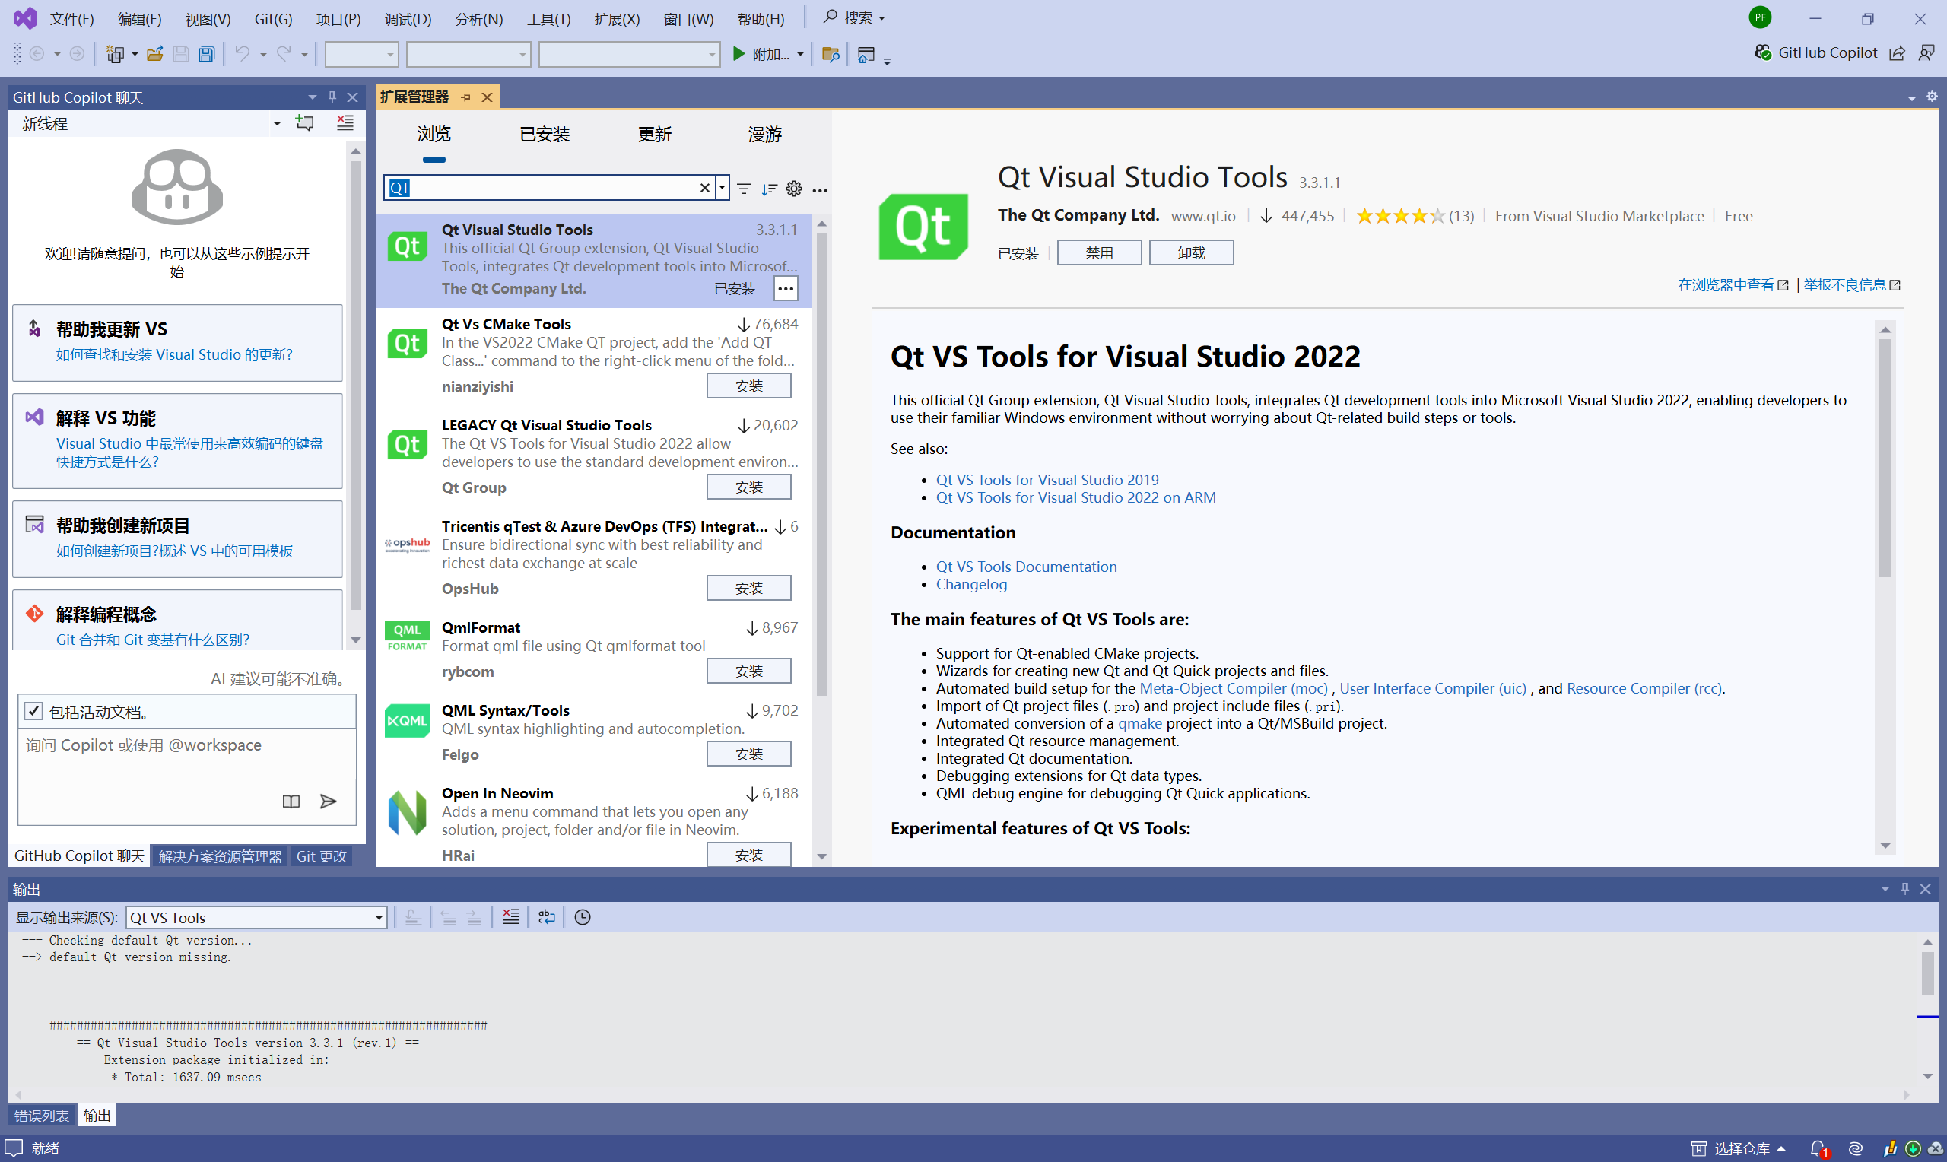Toggle the include active document checkbox
This screenshot has height=1162, width=1947.
[x=33, y=711]
